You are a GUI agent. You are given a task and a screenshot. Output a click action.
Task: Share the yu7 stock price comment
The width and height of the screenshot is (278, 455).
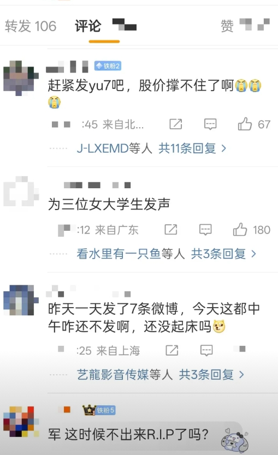[x=176, y=124]
